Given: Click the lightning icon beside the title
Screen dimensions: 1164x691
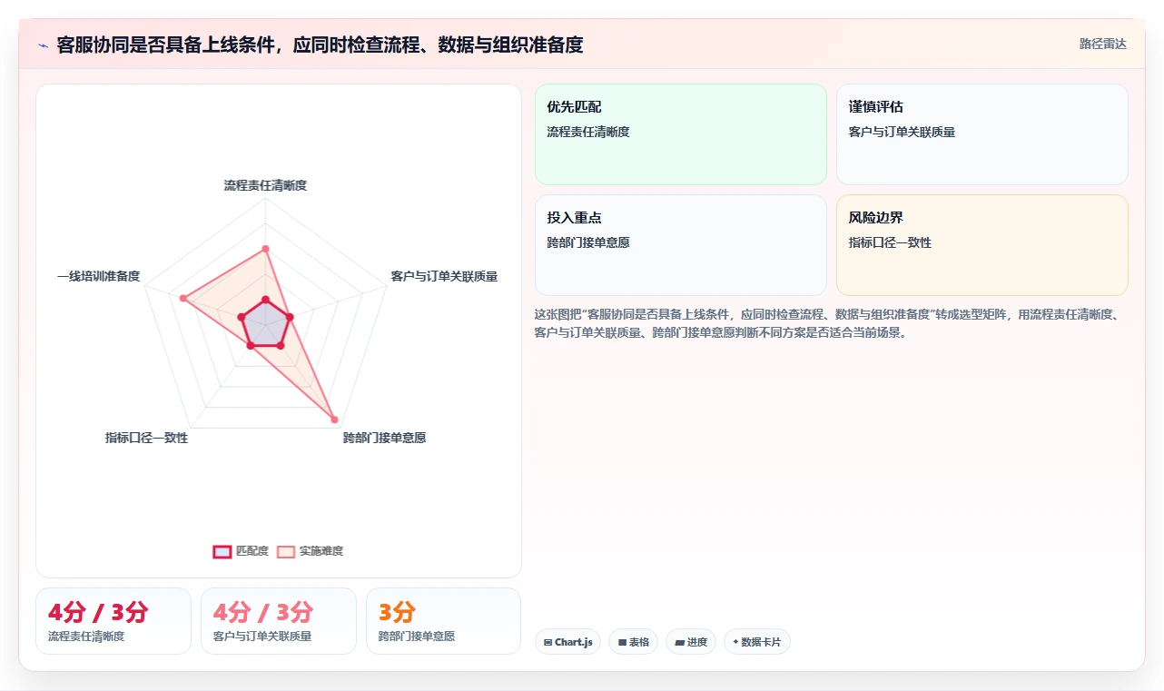Looking at the screenshot, I should 43,44.
